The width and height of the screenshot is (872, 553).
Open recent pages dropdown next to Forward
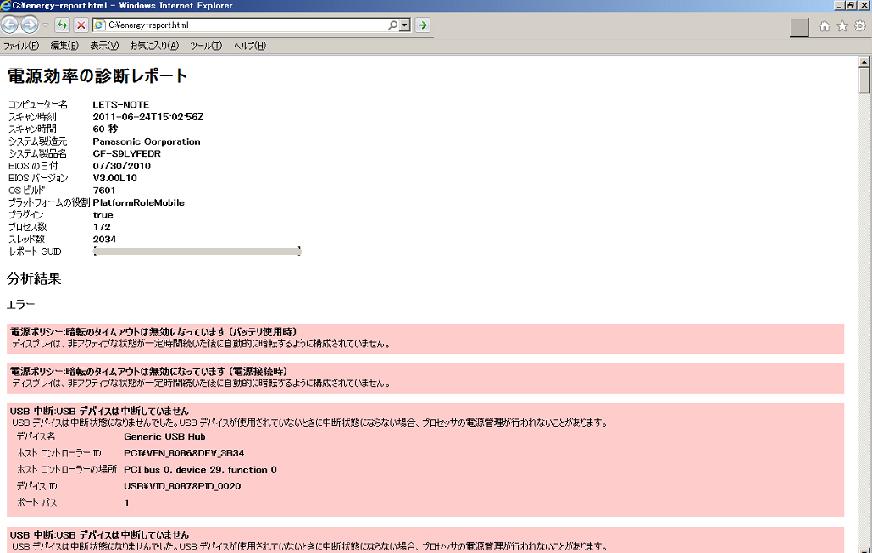pyautogui.click(x=46, y=25)
